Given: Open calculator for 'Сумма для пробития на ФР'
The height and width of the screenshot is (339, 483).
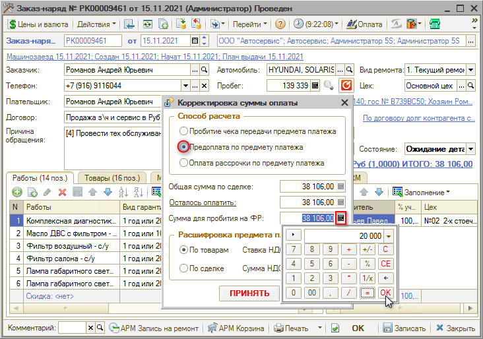Looking at the screenshot, I should tap(340, 218).
